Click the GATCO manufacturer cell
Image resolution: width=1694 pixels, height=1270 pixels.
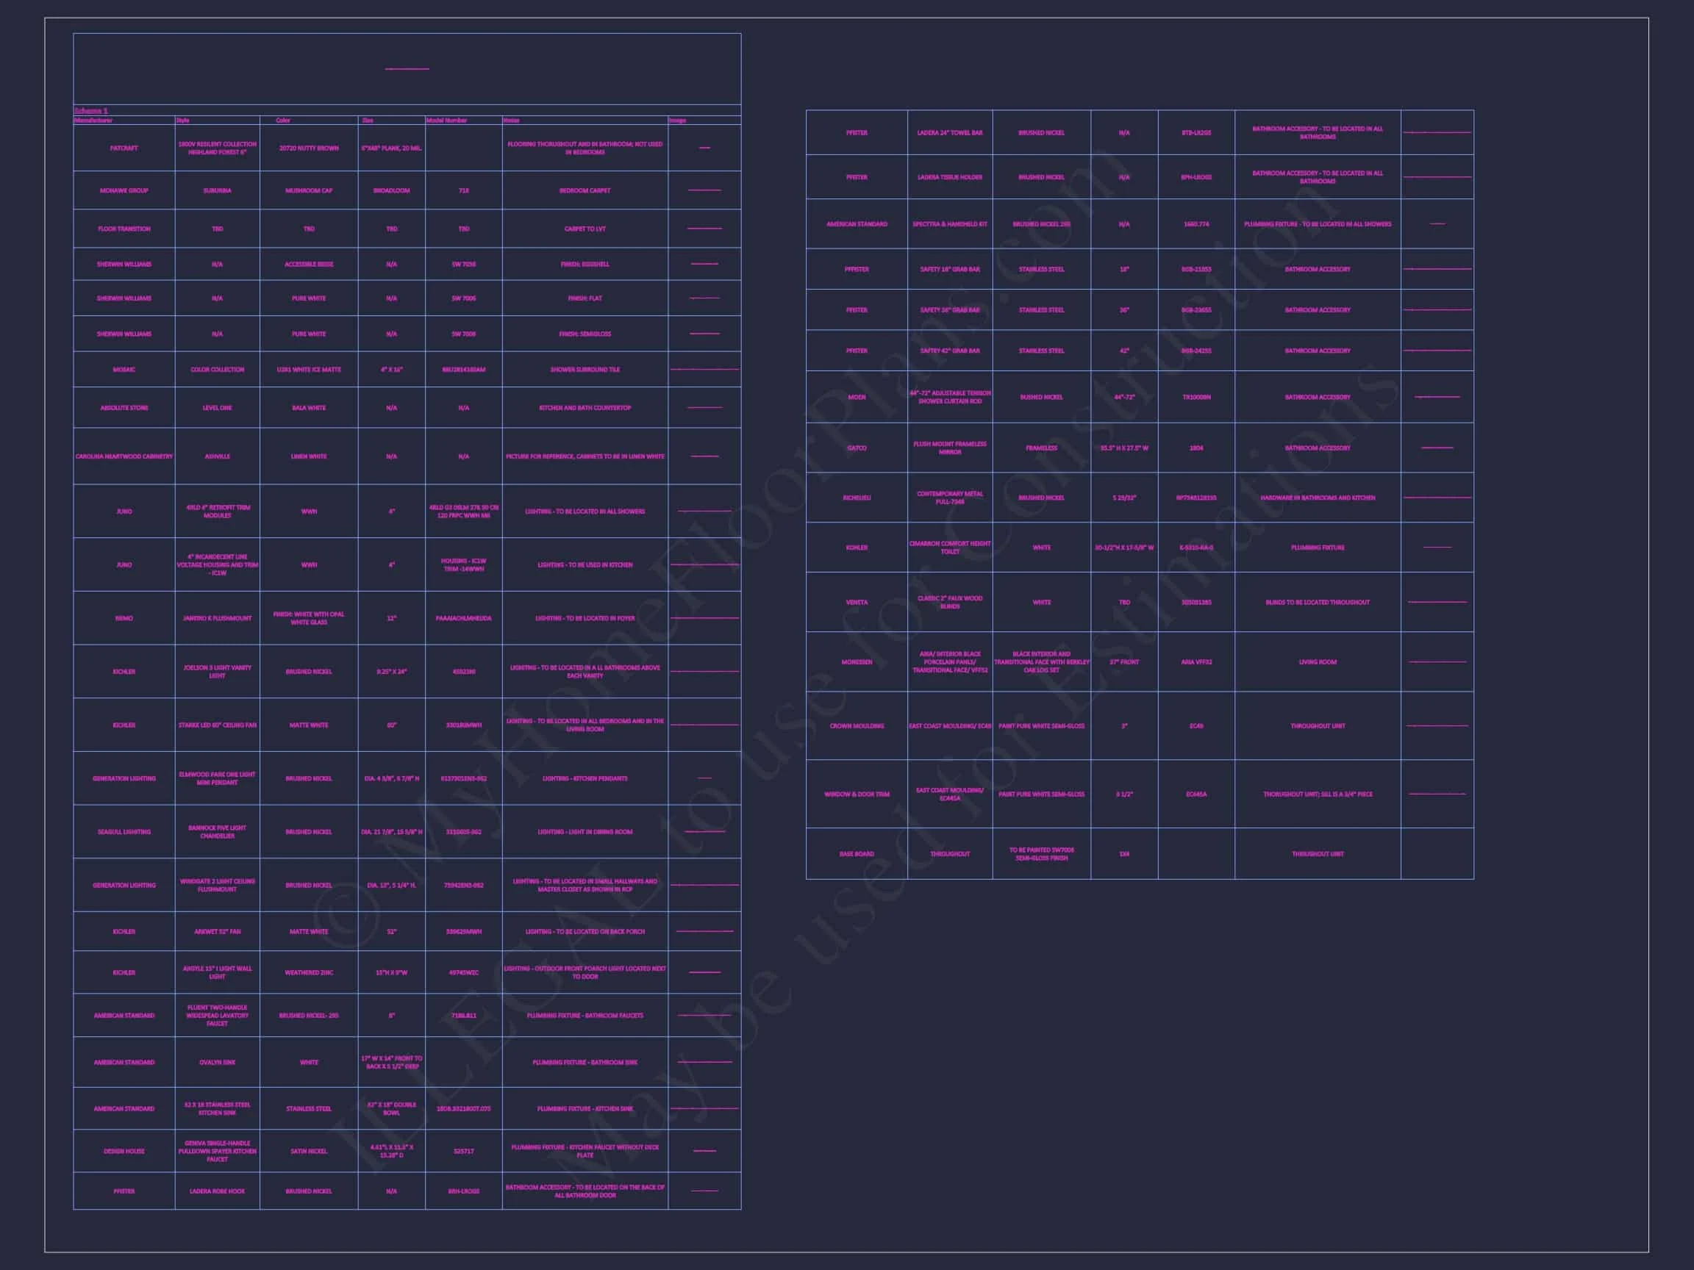tap(856, 448)
